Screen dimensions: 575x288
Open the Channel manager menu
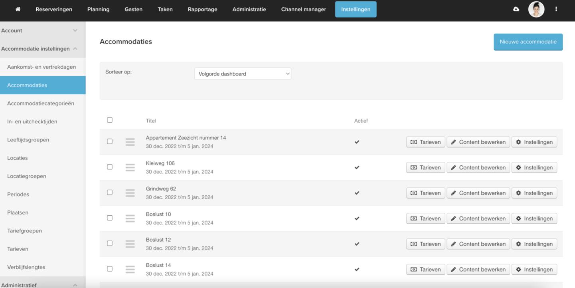303,9
